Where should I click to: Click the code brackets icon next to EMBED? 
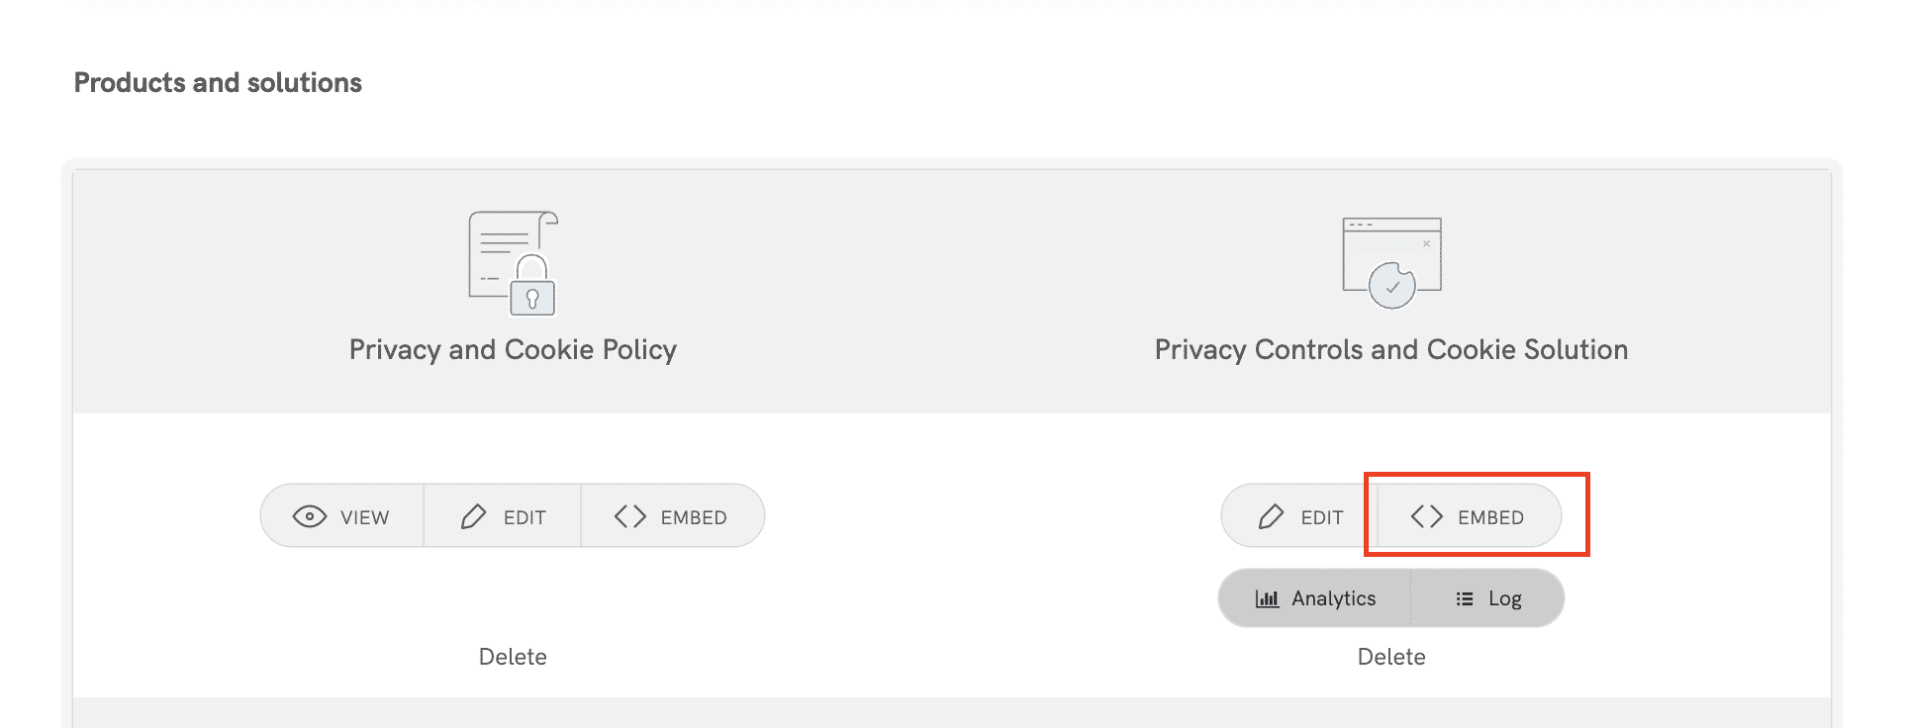coord(629,515)
